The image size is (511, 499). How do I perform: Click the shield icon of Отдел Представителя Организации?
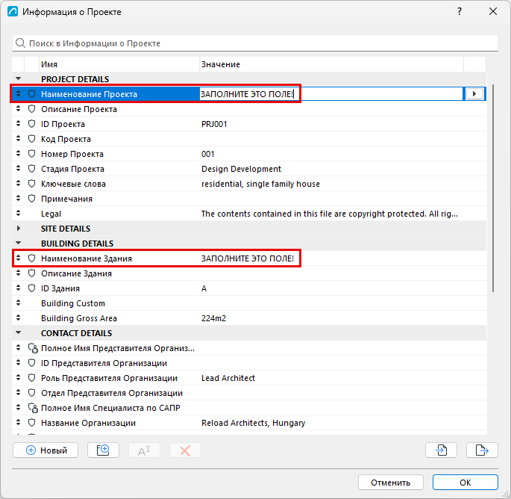(31, 393)
